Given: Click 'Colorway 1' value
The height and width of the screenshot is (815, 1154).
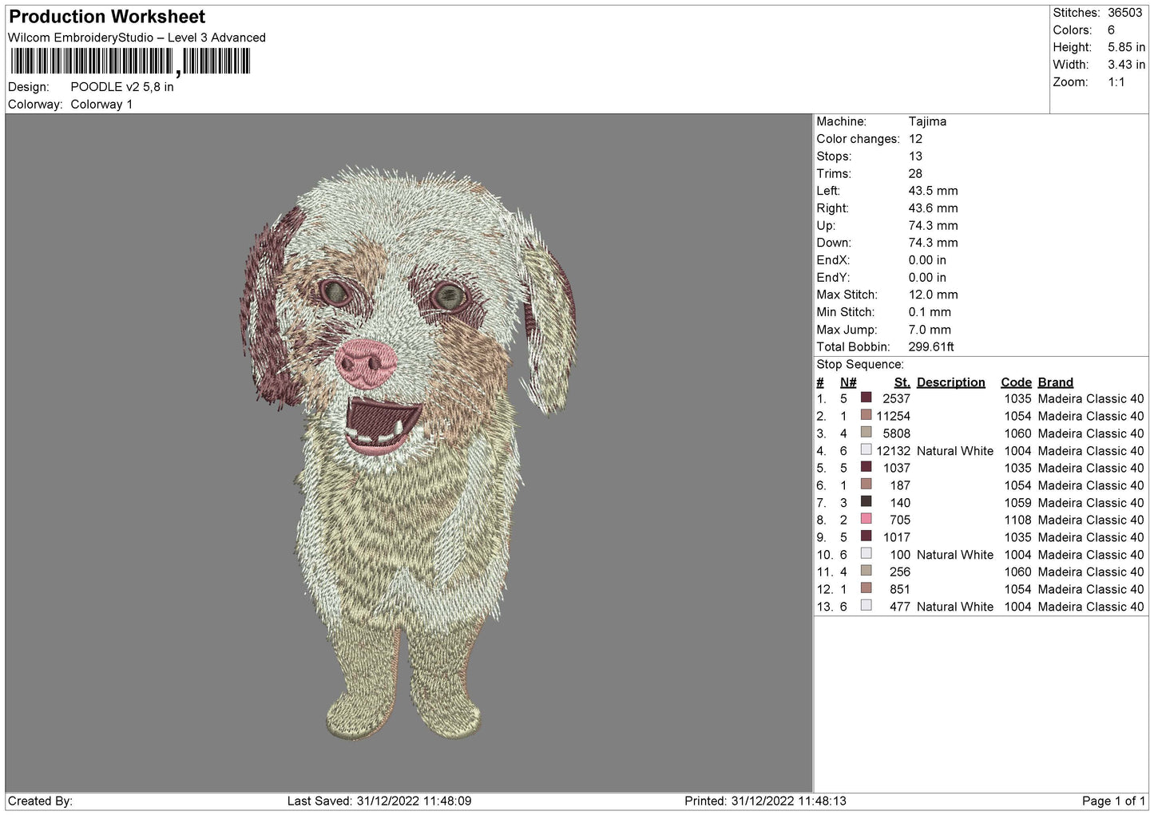Looking at the screenshot, I should (101, 105).
